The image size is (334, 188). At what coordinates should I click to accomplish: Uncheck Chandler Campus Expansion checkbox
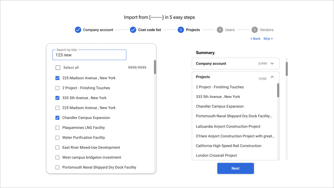[x=57, y=118]
